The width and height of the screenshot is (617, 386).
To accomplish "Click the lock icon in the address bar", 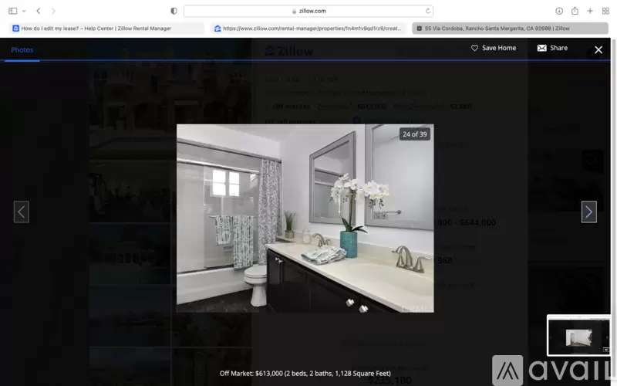I will [294, 12].
